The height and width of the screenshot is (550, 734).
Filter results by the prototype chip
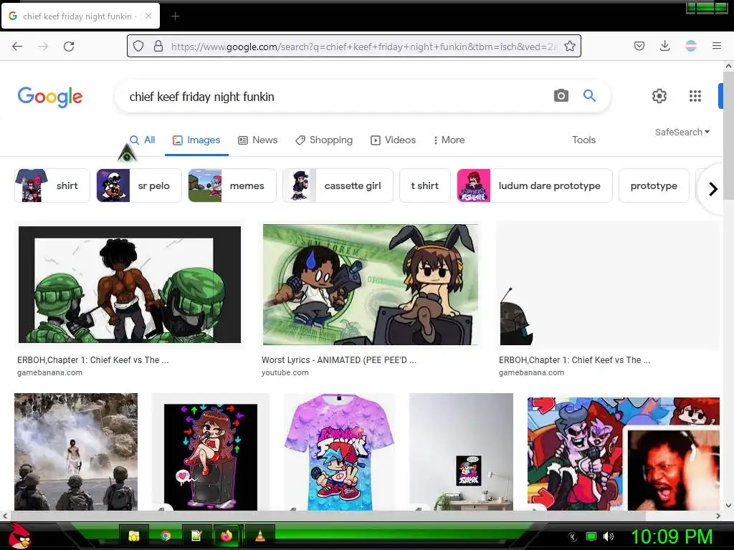point(654,185)
